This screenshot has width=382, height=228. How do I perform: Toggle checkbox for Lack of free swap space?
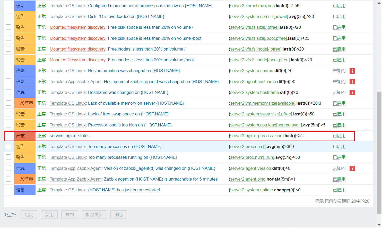[x=8, y=114]
